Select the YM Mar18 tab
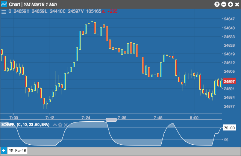 click(x=17, y=150)
